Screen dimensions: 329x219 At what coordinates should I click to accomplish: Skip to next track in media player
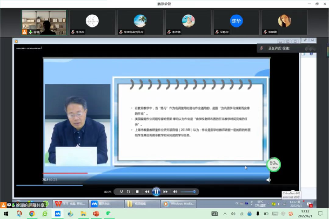pos(165,191)
